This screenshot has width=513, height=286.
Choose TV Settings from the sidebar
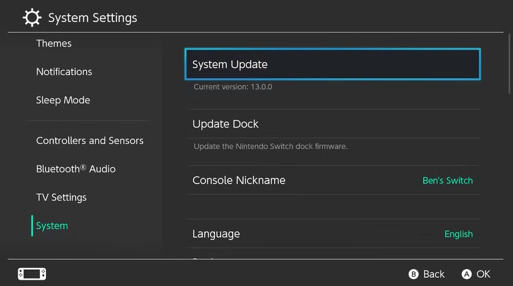click(61, 197)
